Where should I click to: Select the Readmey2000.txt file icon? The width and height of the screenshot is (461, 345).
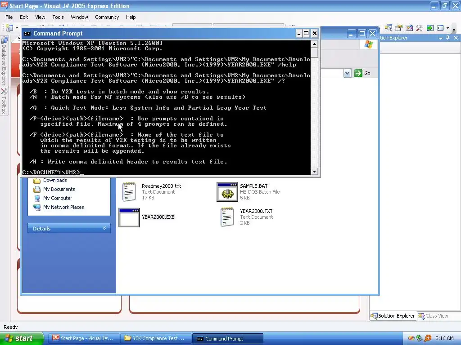129,191
